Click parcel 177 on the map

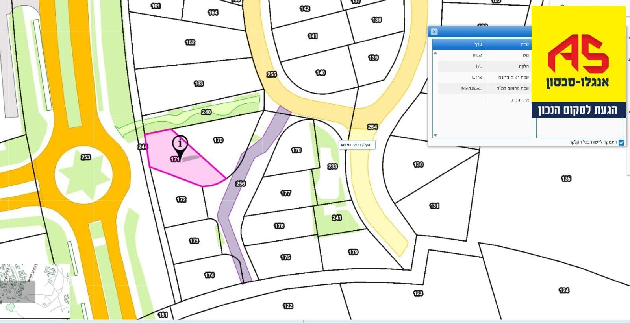click(285, 193)
